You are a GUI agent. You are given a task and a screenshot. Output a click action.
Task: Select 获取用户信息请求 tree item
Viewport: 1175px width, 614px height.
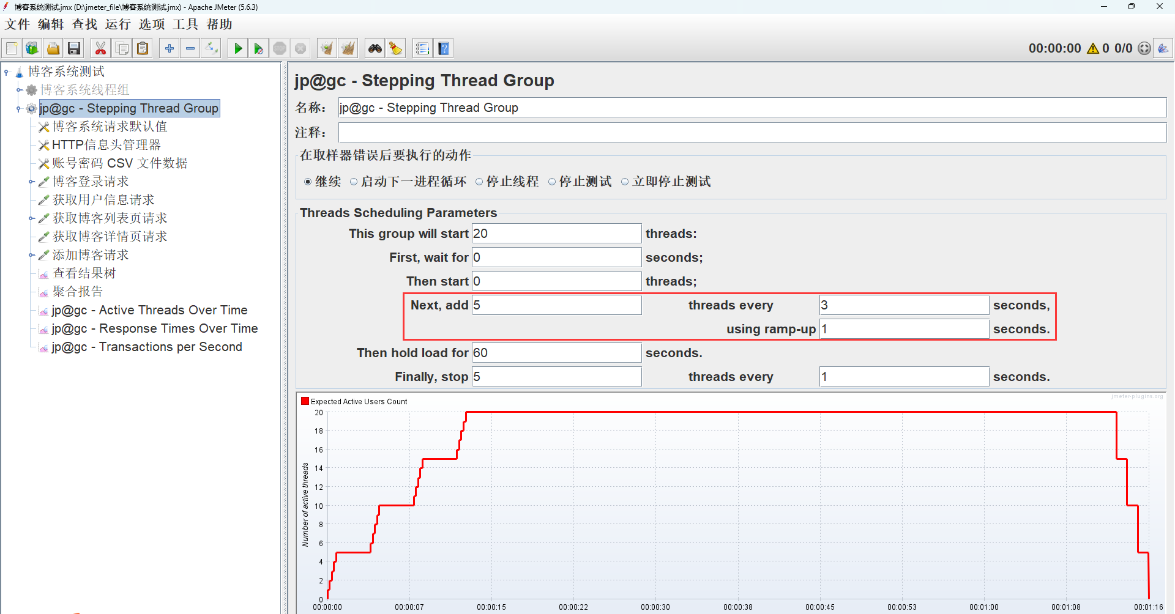[x=103, y=200]
